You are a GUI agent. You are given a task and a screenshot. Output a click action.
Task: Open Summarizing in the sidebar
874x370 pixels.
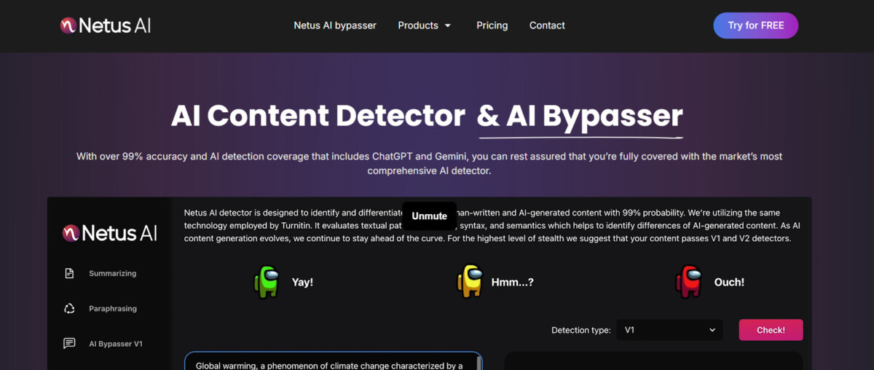coord(113,274)
